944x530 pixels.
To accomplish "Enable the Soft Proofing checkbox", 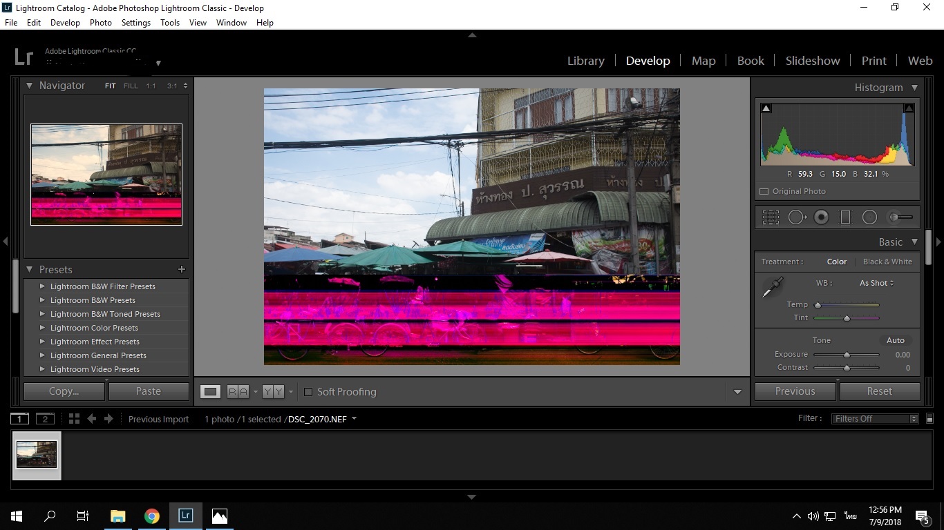I will (308, 392).
